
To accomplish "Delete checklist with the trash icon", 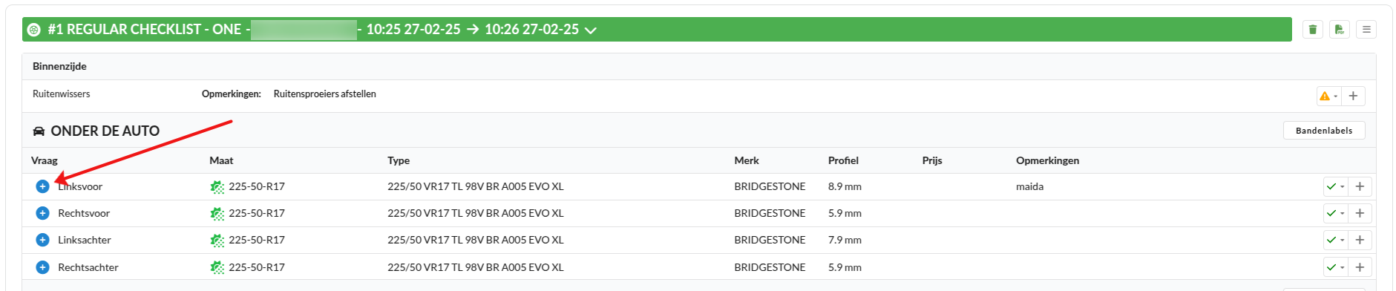I will point(1313,30).
